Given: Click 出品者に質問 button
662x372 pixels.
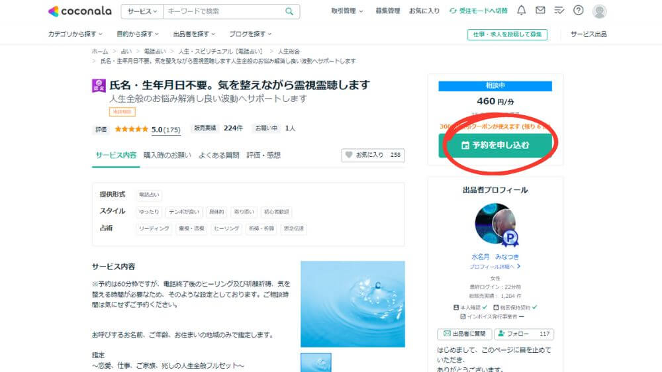Looking at the screenshot, I should coord(465,334).
